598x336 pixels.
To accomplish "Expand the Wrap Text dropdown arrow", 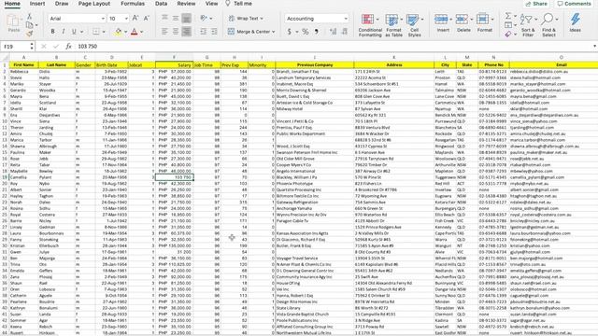I will pos(262,19).
